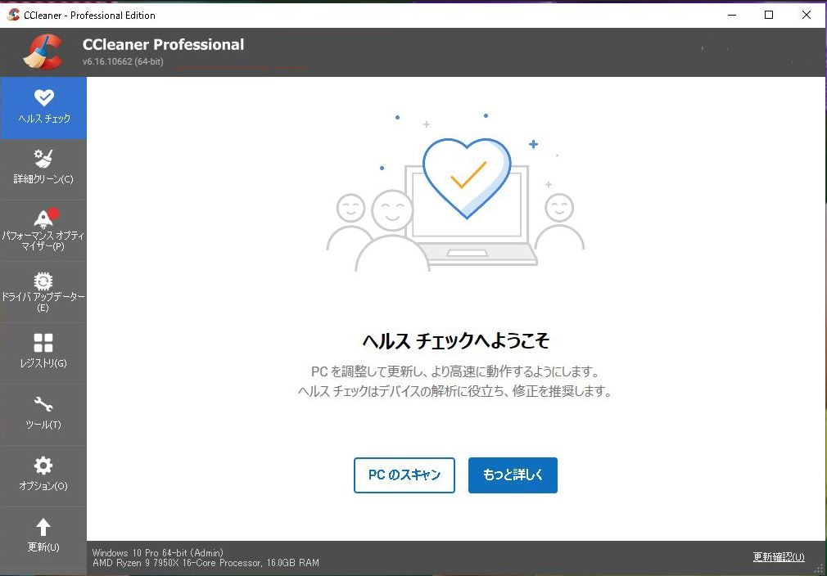Open オプション(O) gear settings
The width and height of the screenshot is (827, 576).
43,476
